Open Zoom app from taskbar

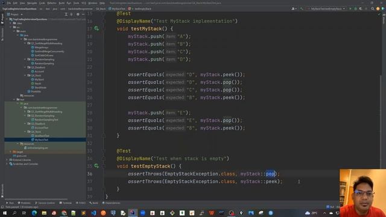[x=143, y=213]
